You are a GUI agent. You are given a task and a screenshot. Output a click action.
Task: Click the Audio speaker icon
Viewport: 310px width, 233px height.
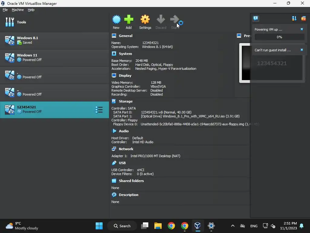(x=114, y=131)
